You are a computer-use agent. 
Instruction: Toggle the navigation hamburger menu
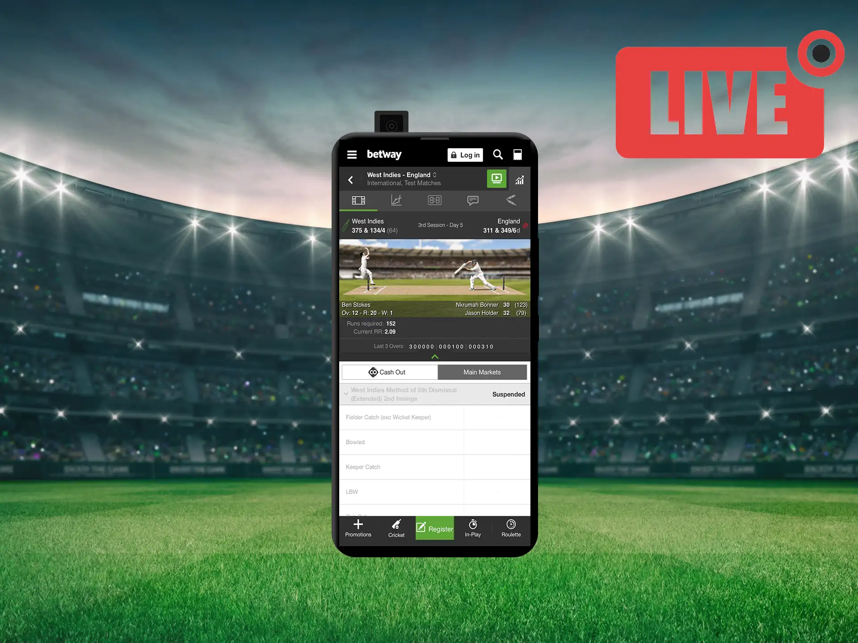tap(353, 154)
